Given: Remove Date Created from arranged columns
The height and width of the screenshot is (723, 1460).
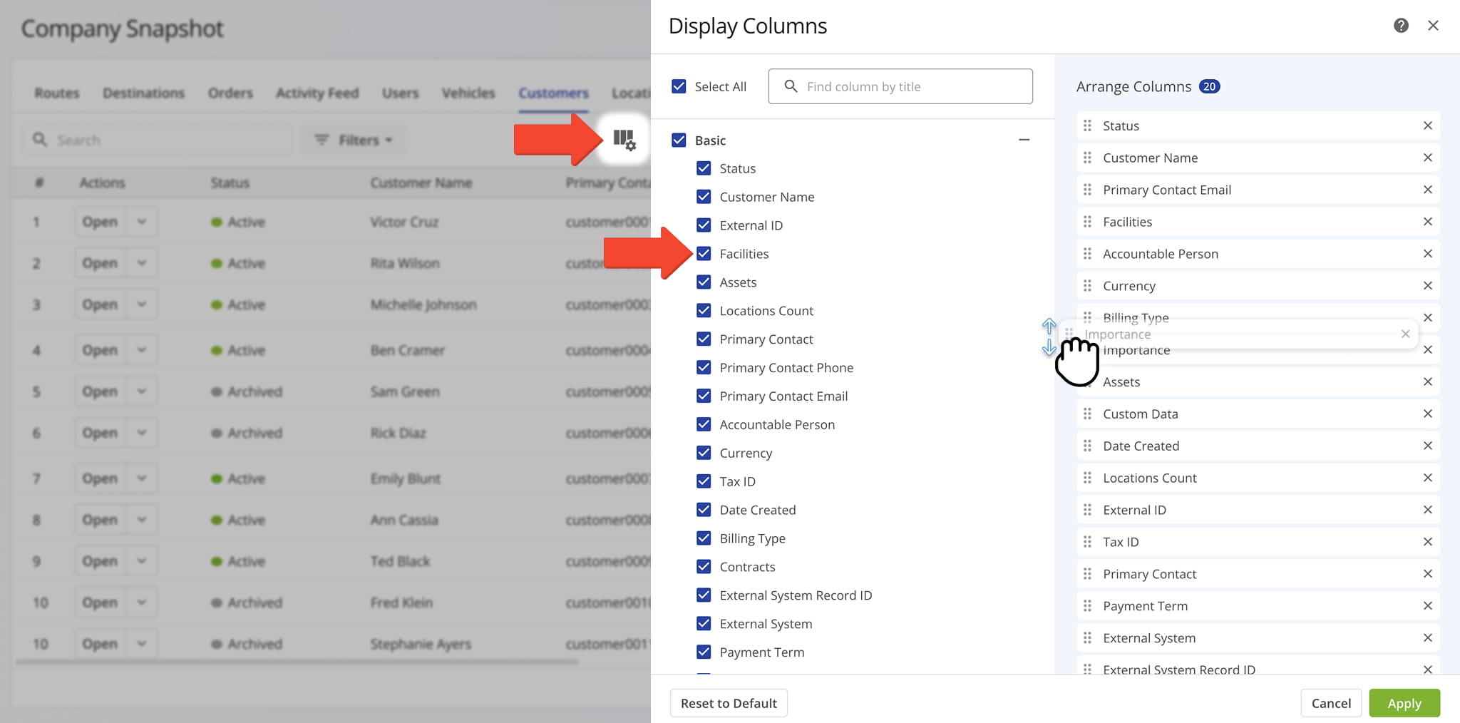Looking at the screenshot, I should pyautogui.click(x=1427, y=446).
